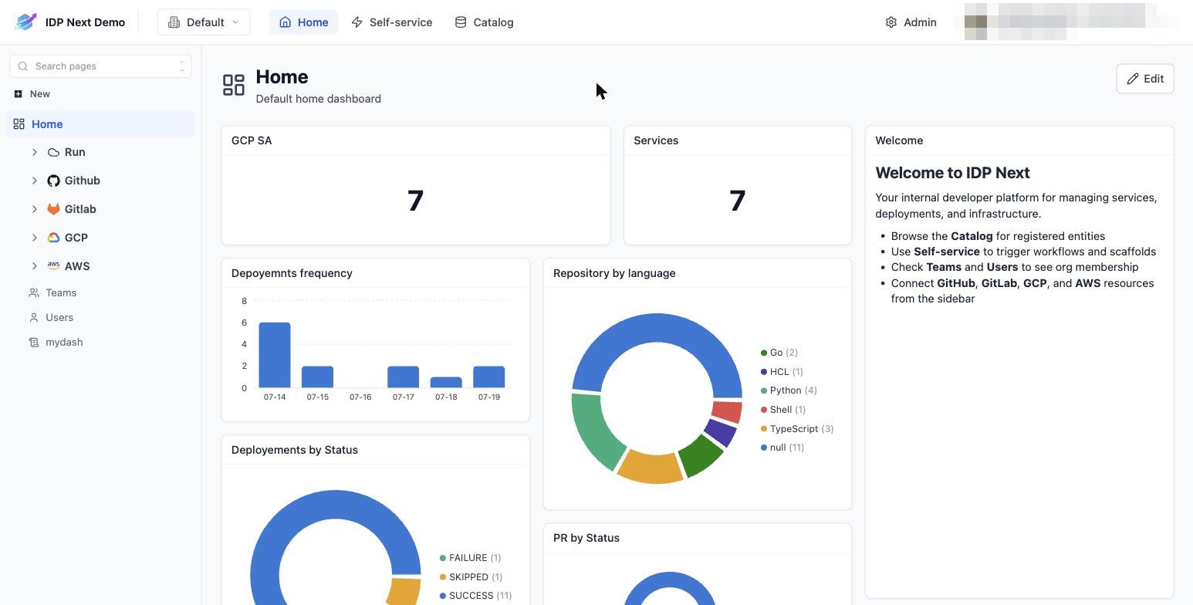The image size is (1193, 605).
Task: Click the Teams people icon
Action: tap(34, 292)
